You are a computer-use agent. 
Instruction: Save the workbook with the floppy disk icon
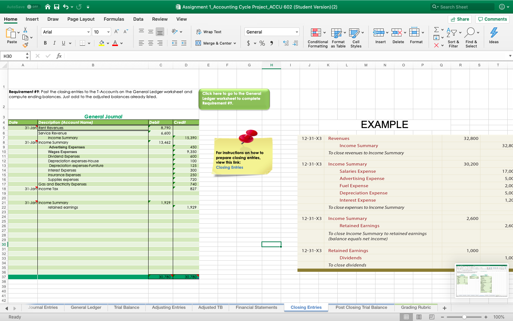[57, 7]
